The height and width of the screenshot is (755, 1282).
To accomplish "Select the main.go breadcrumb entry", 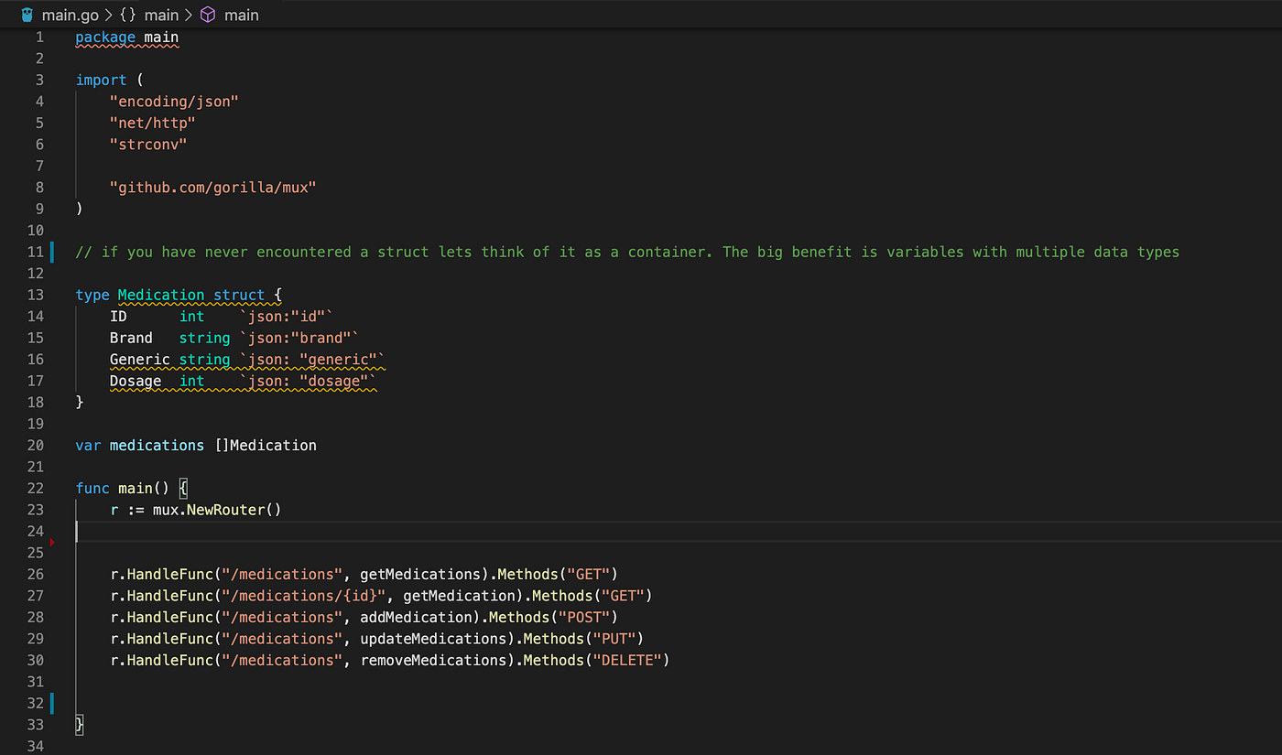I will pos(69,15).
